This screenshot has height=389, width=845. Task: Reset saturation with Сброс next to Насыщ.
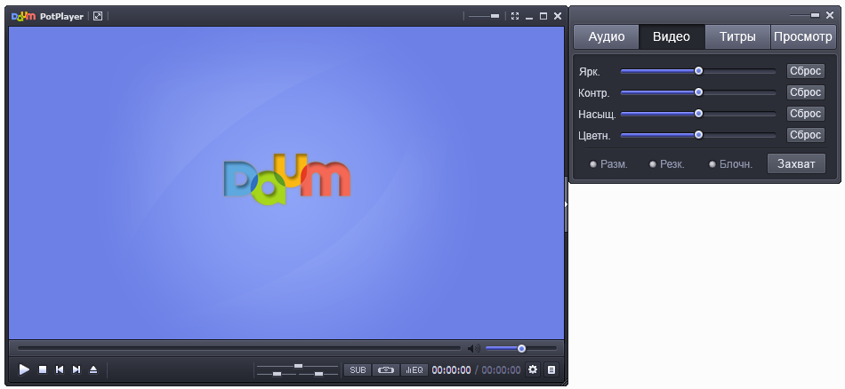[x=806, y=114]
